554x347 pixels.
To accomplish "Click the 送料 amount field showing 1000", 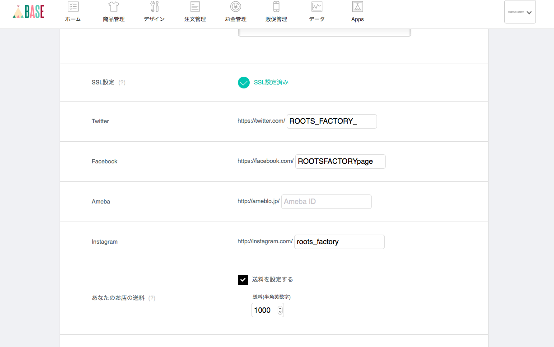I will 264,310.
